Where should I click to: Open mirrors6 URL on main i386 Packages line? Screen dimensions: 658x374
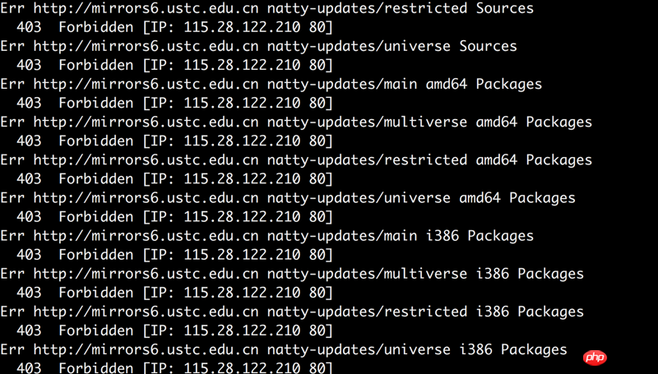pyautogui.click(x=146, y=236)
